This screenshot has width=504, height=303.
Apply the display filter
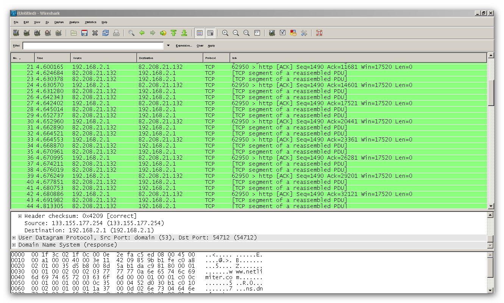coord(211,46)
